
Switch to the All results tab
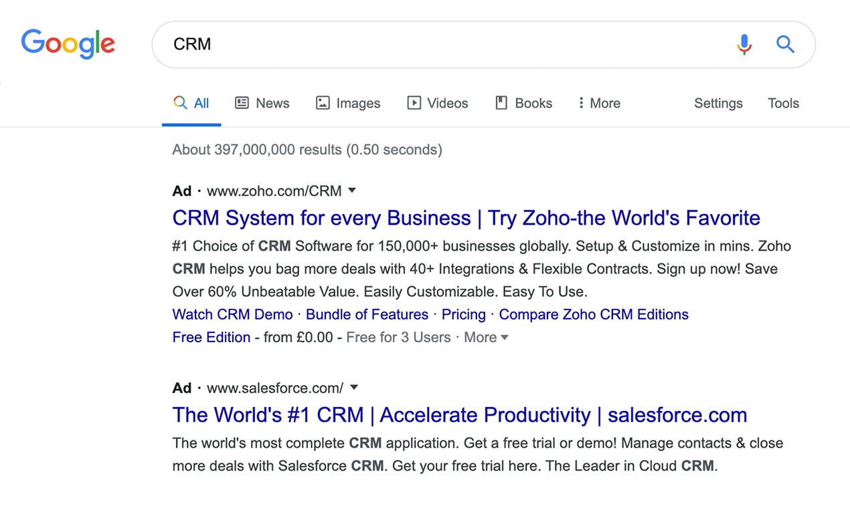point(192,103)
